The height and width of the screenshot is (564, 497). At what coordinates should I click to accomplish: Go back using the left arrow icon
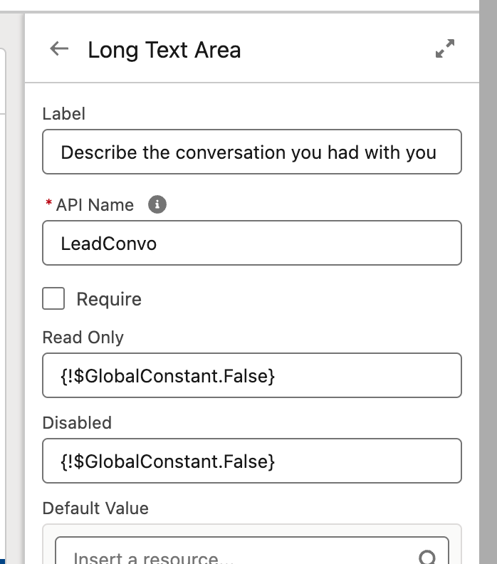(x=59, y=48)
